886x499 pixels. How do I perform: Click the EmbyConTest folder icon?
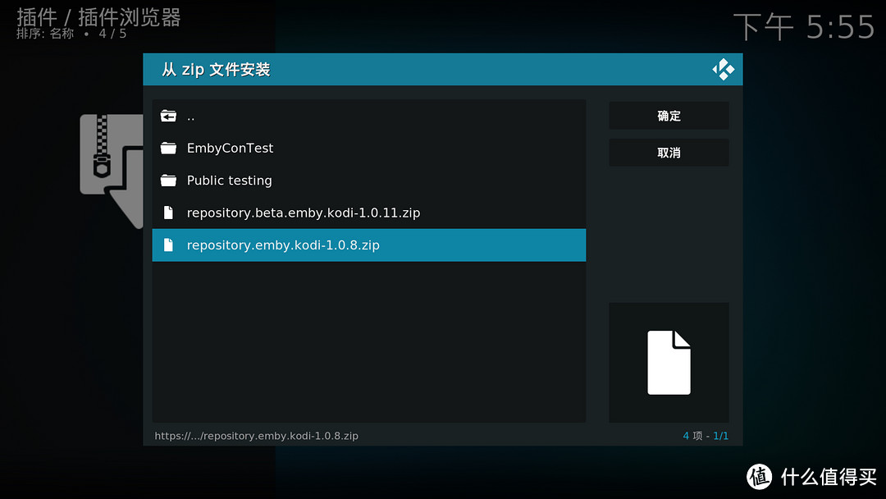point(169,148)
